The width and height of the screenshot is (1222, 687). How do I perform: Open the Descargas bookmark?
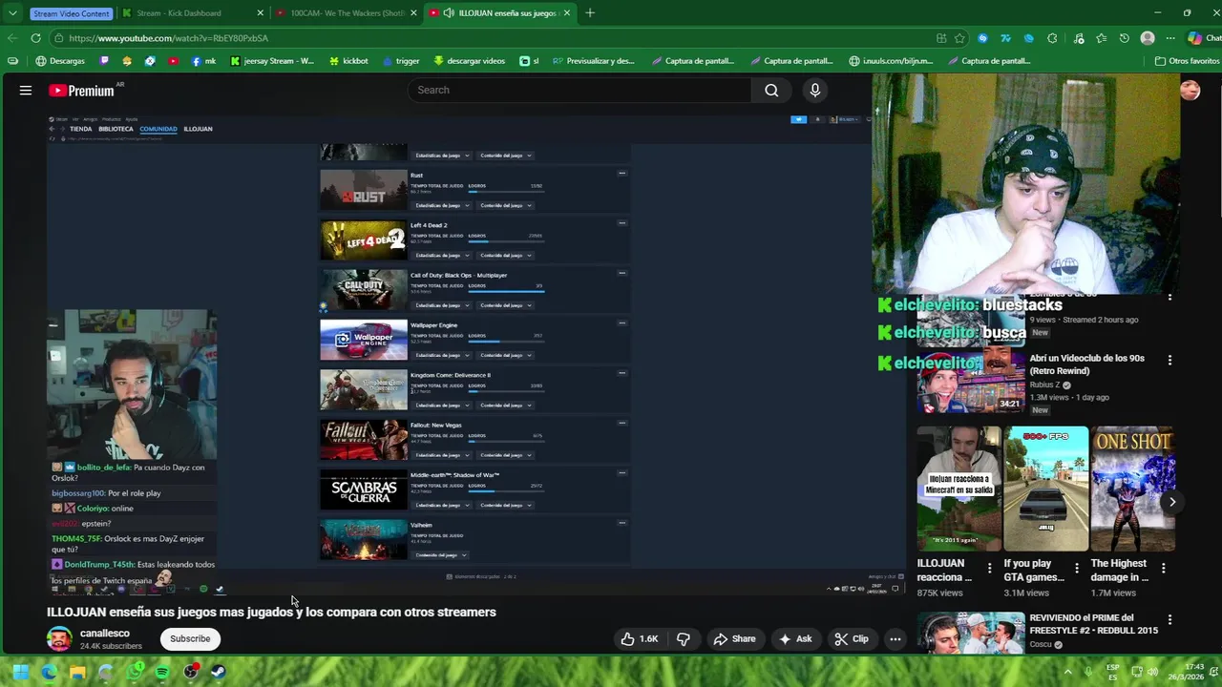pyautogui.click(x=59, y=61)
